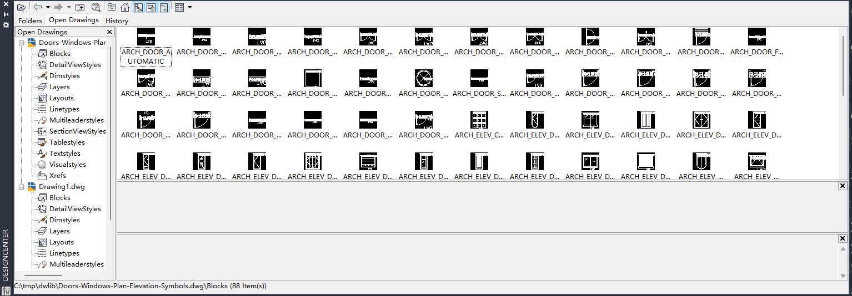Click the Load folder icon in toolbar
This screenshot has width=852, height=296.
21,7
